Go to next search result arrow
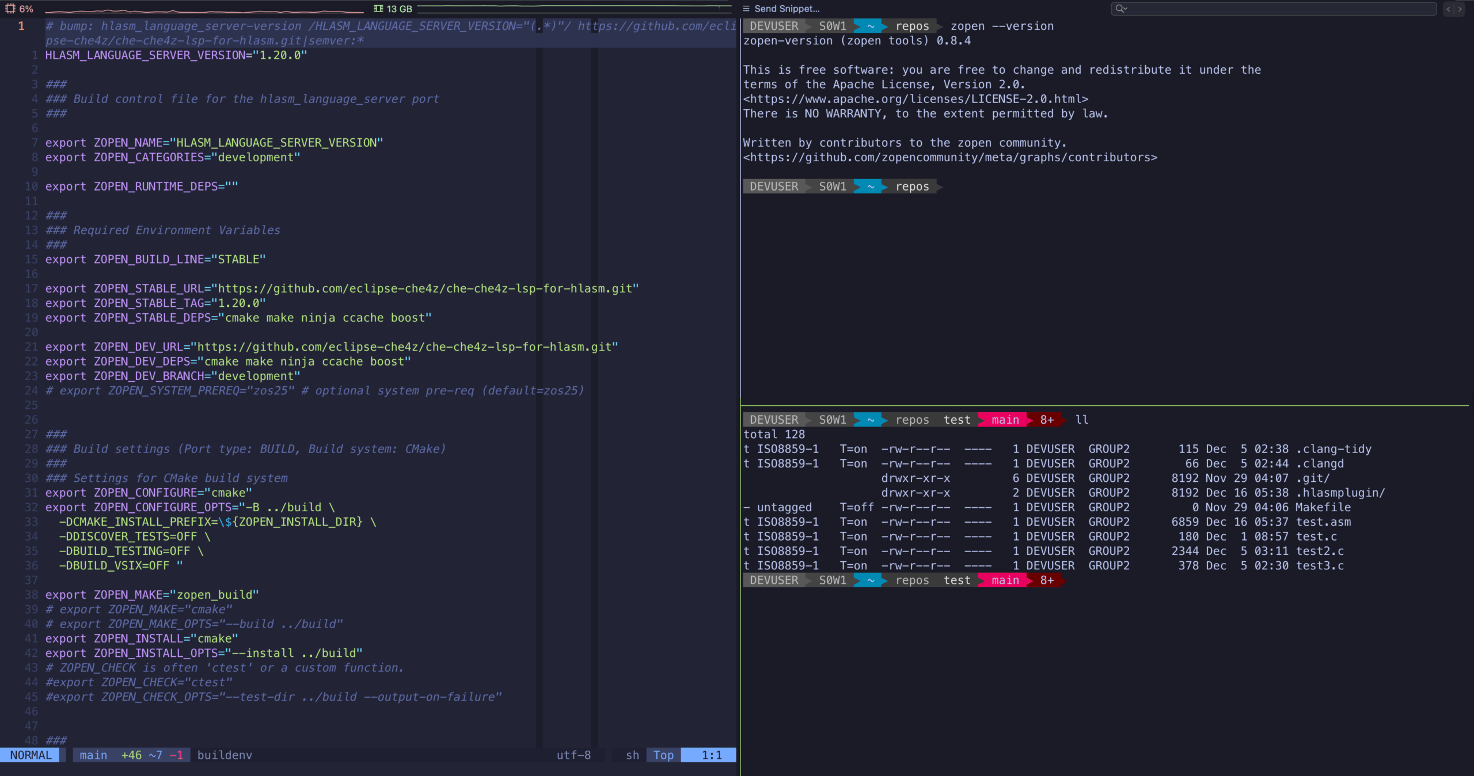1474x776 pixels. click(1460, 9)
